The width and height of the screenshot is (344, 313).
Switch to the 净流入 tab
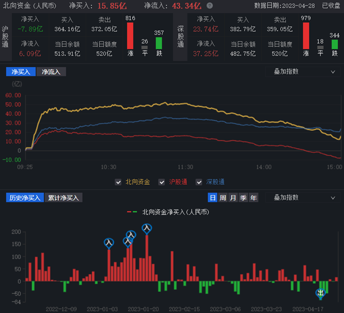[51, 72]
